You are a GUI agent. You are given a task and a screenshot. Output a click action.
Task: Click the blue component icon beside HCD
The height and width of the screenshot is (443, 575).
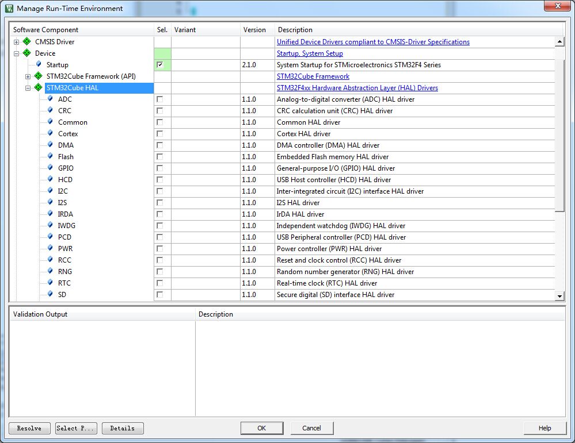click(x=50, y=179)
